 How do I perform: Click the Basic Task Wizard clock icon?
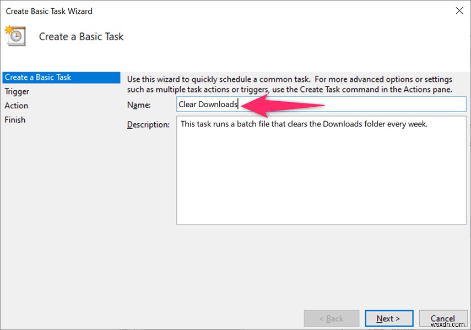point(15,36)
